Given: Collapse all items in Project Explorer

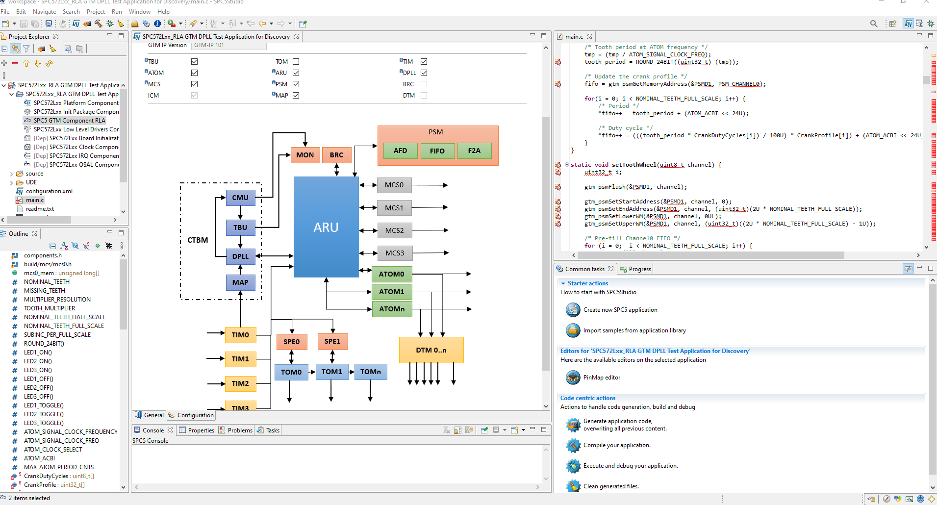Looking at the screenshot, I should click(4, 49).
